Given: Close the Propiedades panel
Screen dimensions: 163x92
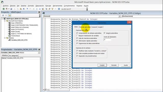Looking at the screenshot, I should pyautogui.click(x=39, y=49).
